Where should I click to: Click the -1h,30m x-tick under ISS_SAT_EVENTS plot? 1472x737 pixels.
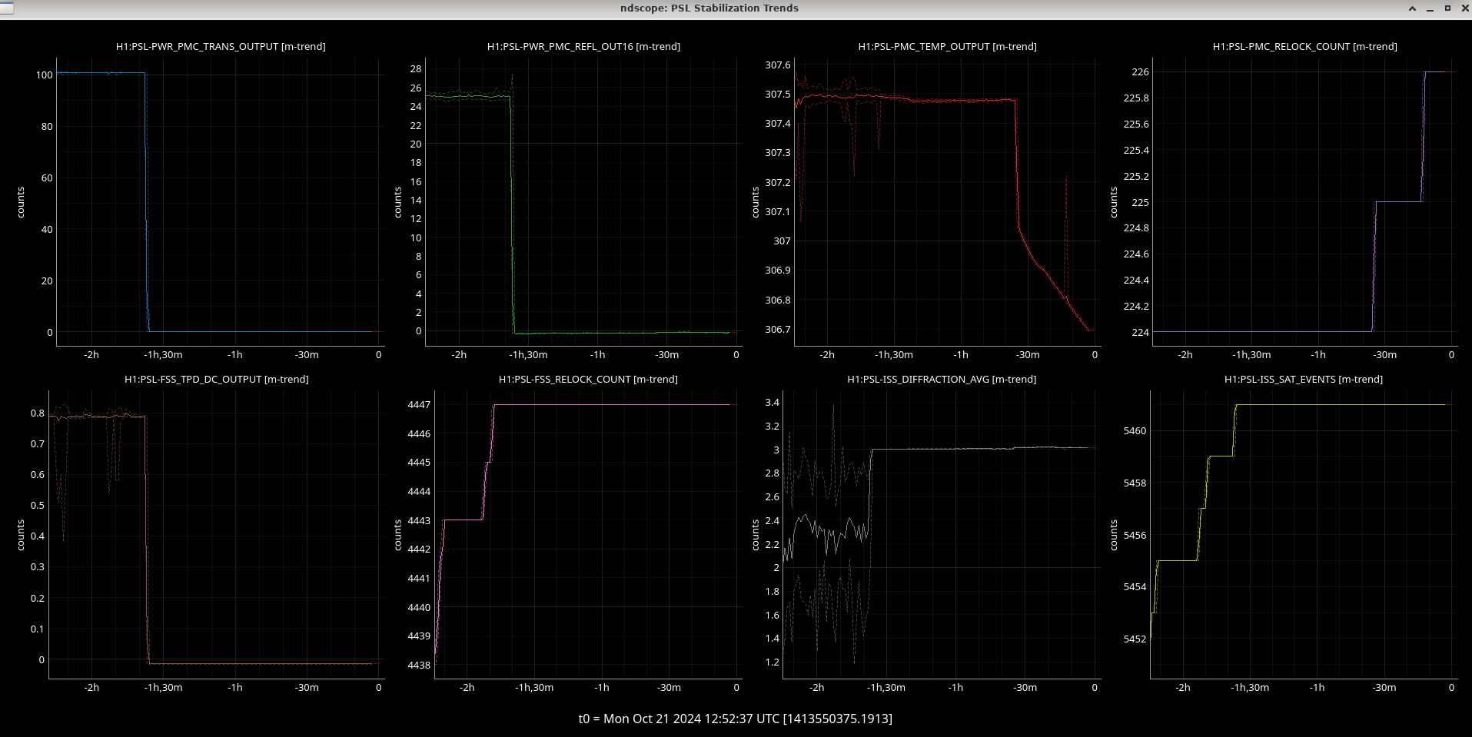[x=1250, y=688]
